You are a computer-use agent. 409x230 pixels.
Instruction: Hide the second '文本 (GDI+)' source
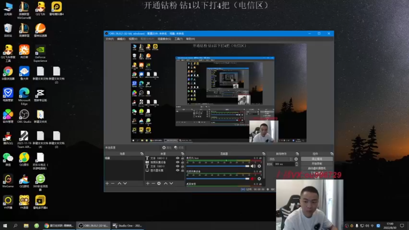pyautogui.click(x=177, y=166)
